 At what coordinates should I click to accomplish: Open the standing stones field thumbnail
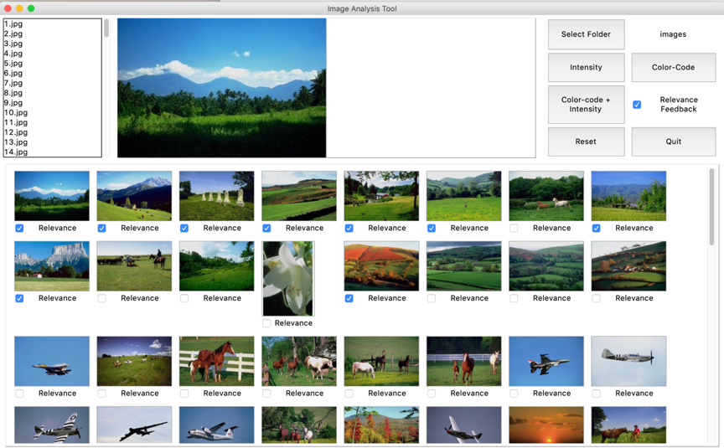(x=216, y=196)
